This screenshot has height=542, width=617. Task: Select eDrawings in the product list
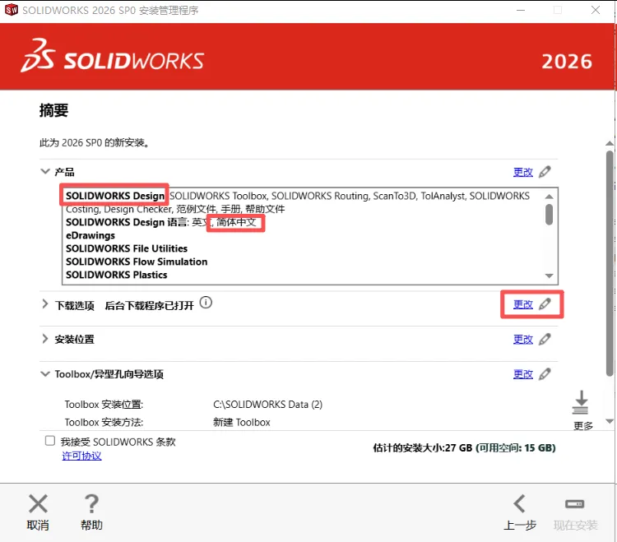pos(90,235)
